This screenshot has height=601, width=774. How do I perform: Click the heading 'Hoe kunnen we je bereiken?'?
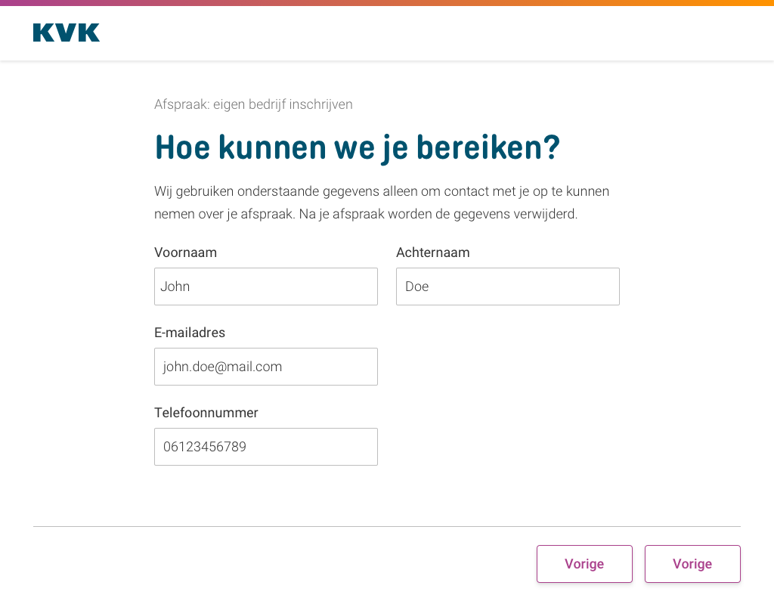(358, 147)
